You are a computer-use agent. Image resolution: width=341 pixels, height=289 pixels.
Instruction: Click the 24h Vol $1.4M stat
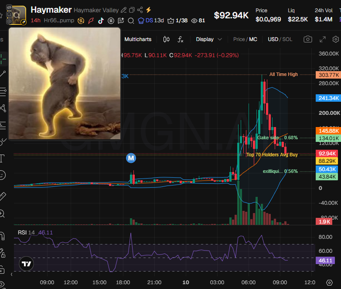tap(324, 15)
